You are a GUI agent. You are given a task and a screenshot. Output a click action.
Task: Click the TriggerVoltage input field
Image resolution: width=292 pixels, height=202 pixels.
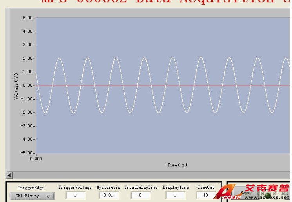tap(75, 195)
